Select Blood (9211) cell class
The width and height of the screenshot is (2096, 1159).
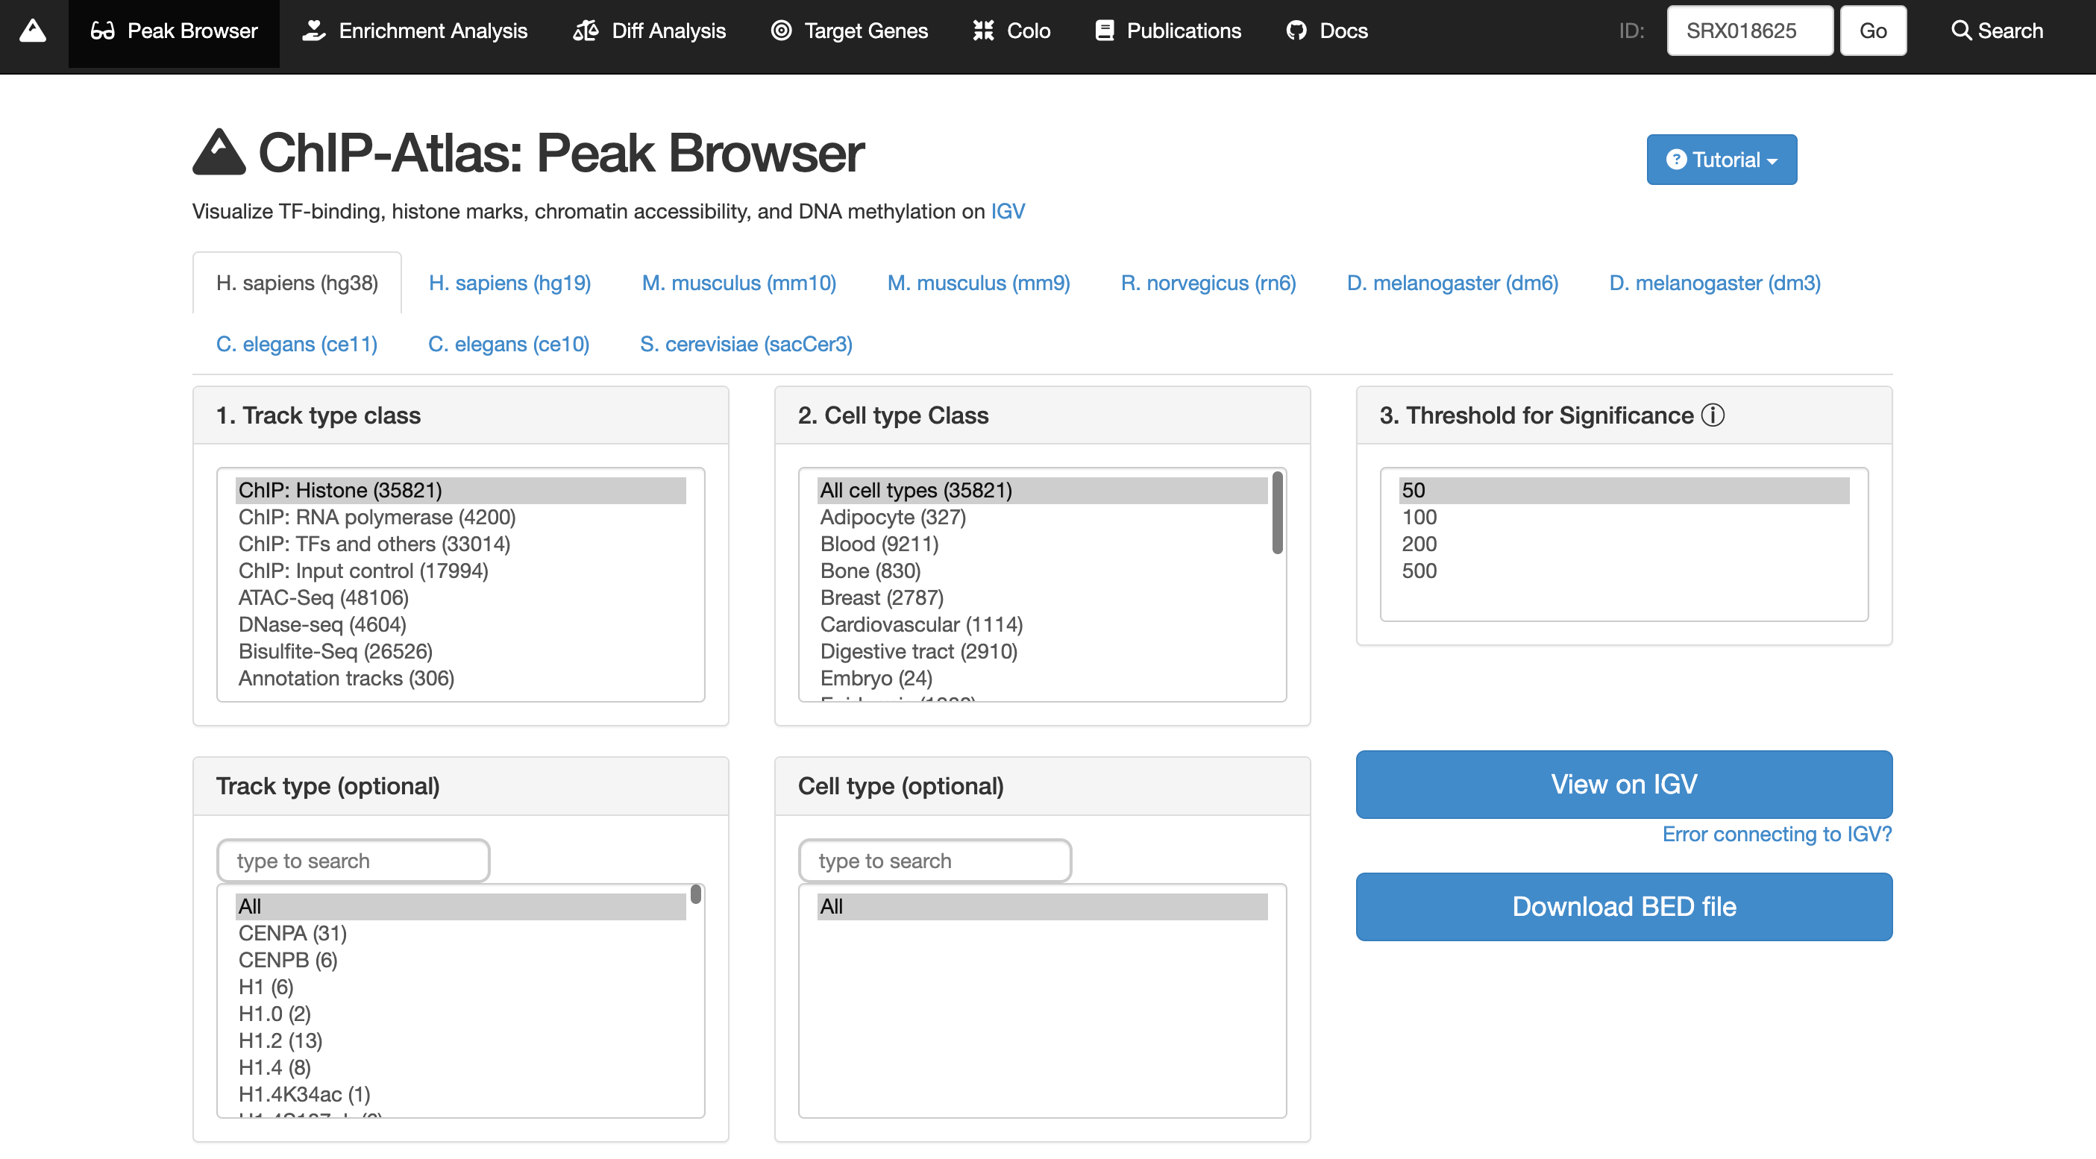point(1042,544)
